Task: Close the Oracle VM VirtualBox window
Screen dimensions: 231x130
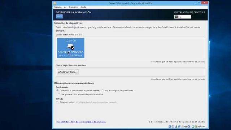Action: coord(205,3)
